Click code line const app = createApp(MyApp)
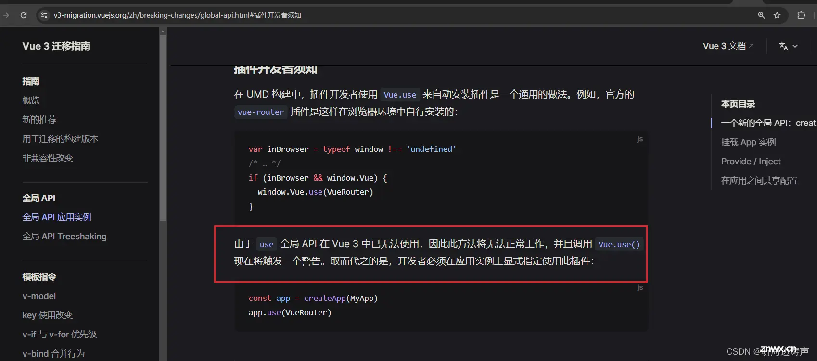The height and width of the screenshot is (361, 817). 313,298
